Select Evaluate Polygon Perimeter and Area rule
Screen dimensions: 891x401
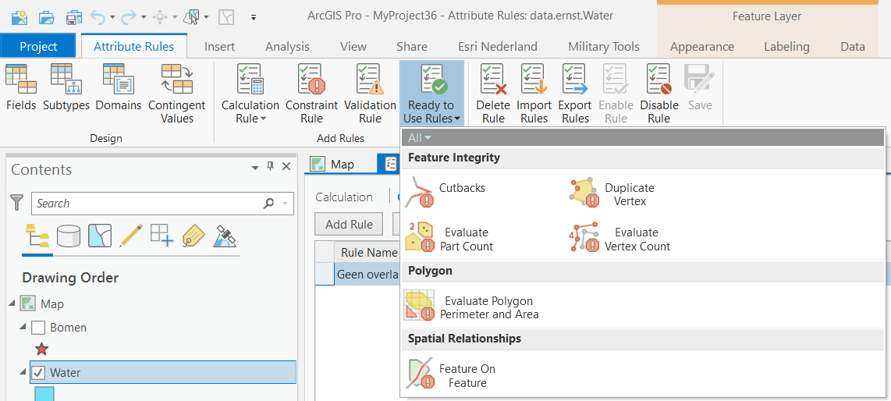pyautogui.click(x=472, y=307)
